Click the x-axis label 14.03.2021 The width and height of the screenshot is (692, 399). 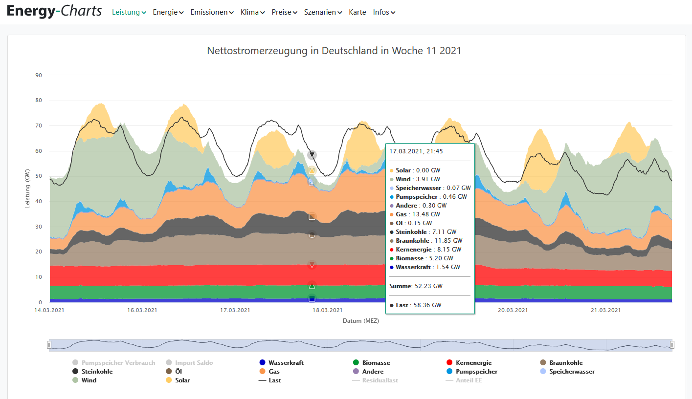click(x=49, y=310)
